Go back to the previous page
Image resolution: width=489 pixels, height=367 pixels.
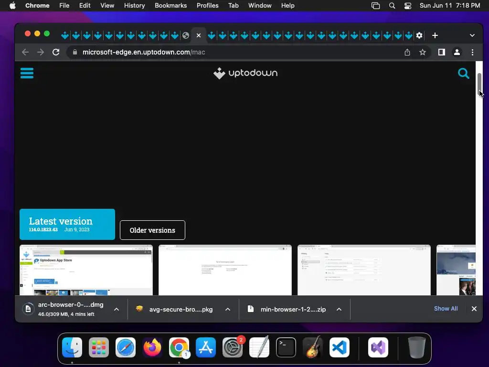25,52
